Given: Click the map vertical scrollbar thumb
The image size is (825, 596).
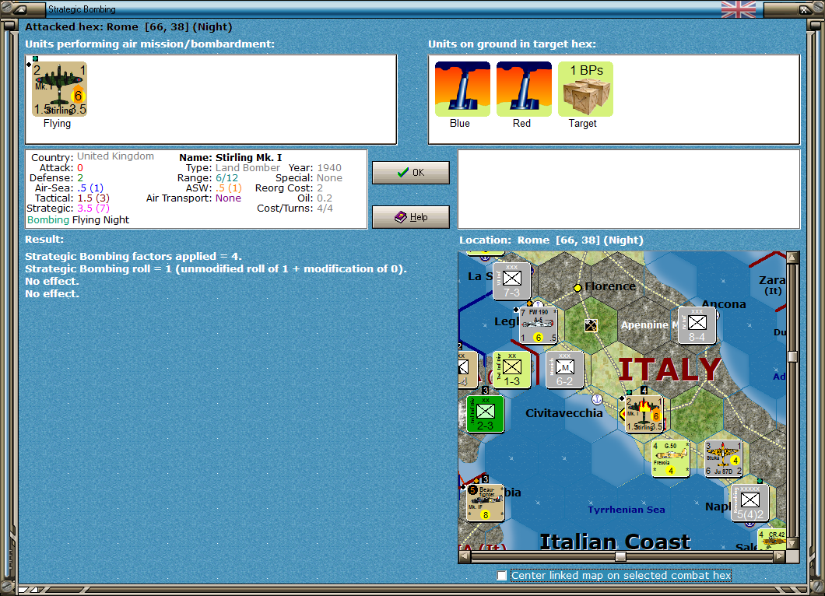Looking at the screenshot, I should point(792,356).
